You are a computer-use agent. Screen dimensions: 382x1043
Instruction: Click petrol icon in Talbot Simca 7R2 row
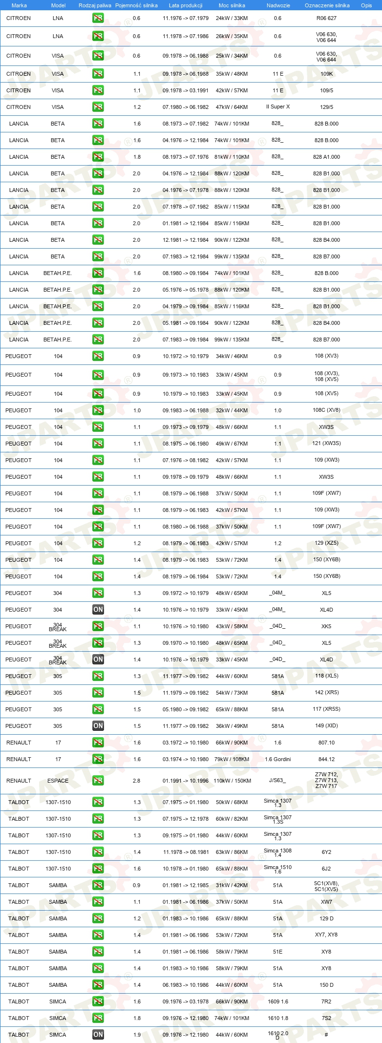tap(98, 1001)
